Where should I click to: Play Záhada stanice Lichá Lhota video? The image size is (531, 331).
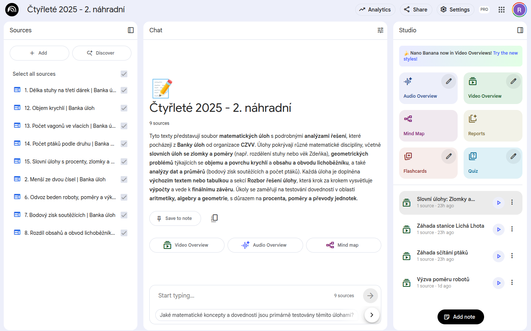pyautogui.click(x=499, y=230)
